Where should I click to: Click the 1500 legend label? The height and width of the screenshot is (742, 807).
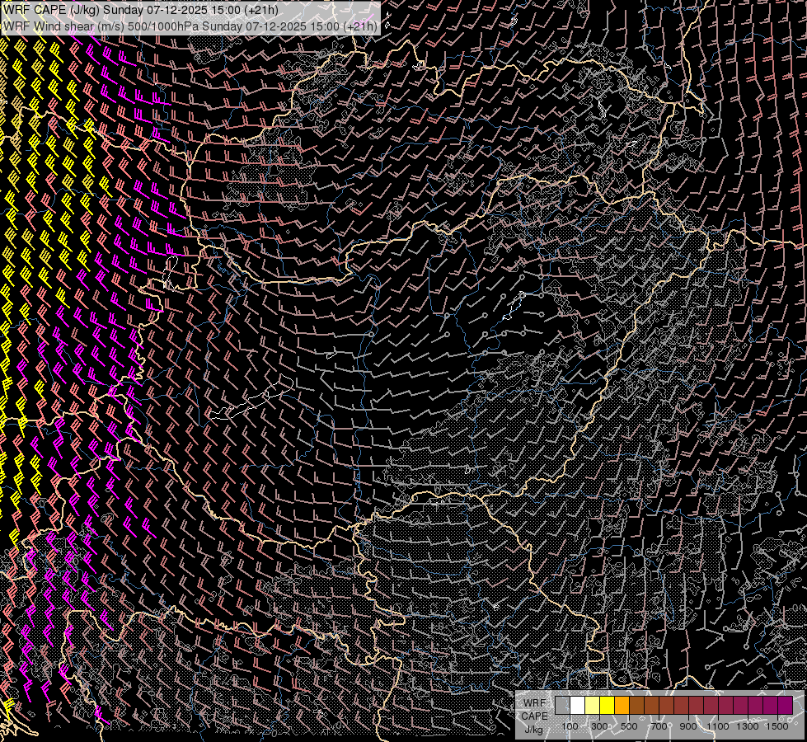[777, 726]
